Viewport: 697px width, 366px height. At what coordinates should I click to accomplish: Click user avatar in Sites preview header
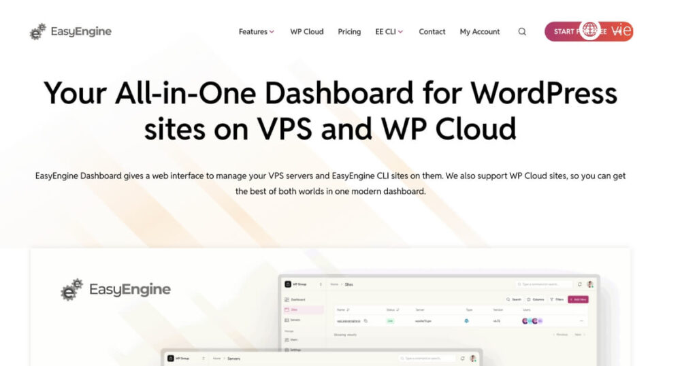click(x=590, y=284)
